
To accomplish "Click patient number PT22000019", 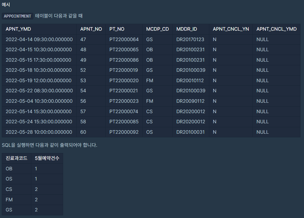I will [x=124, y=70].
